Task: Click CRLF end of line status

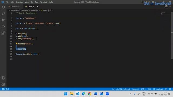Action: click(149, 89)
